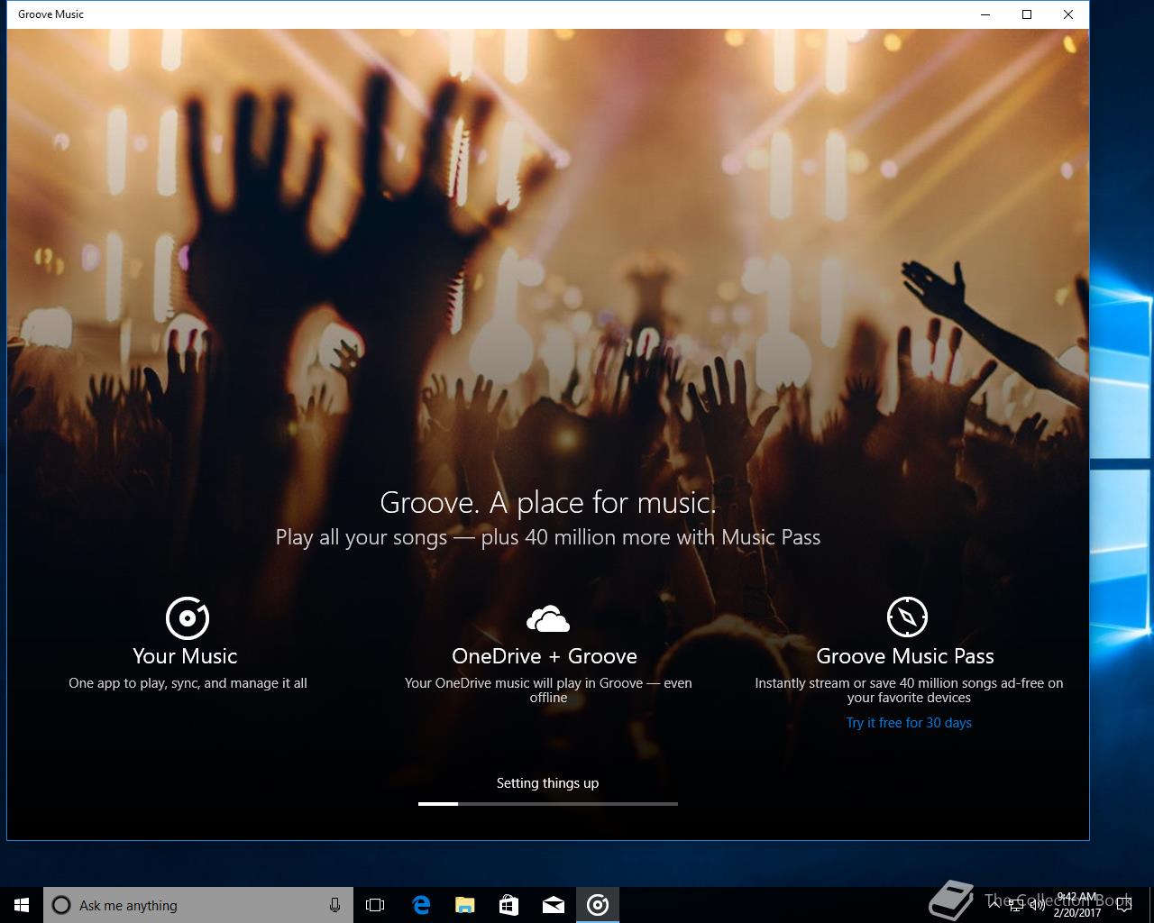Open the Windows Store taskbar icon
The height and width of the screenshot is (923, 1154).
coord(508,905)
